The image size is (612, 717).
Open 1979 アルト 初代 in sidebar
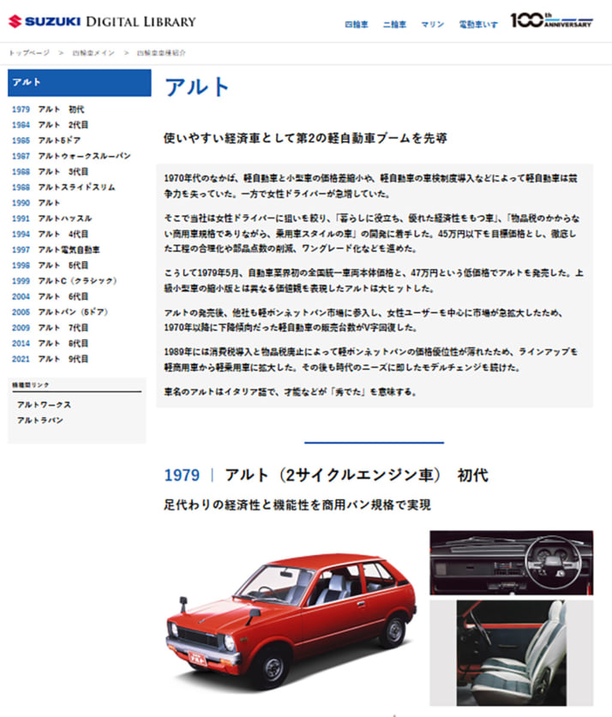(x=48, y=110)
